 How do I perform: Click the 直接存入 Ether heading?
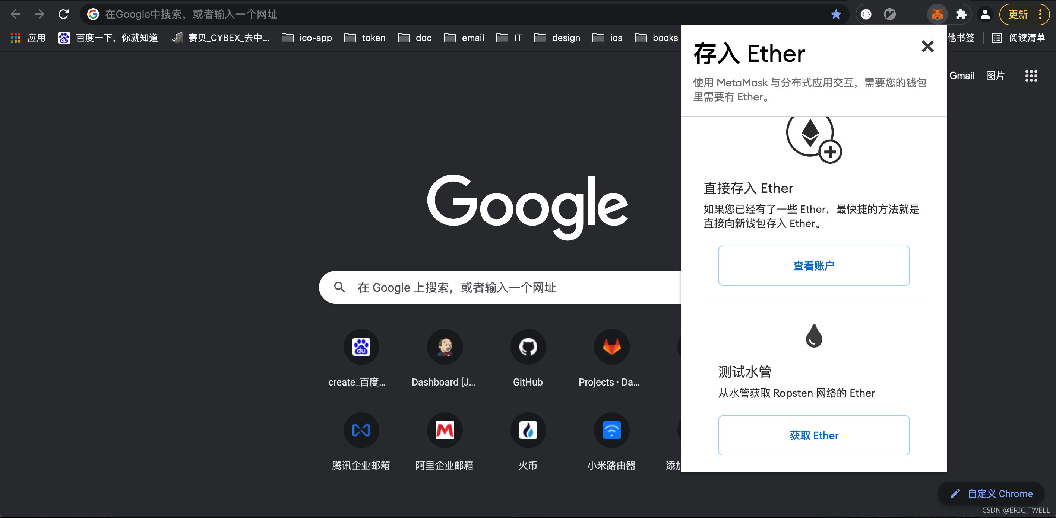(x=748, y=188)
